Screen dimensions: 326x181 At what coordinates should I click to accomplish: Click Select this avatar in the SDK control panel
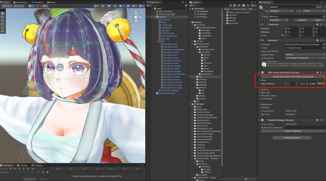click(293, 77)
